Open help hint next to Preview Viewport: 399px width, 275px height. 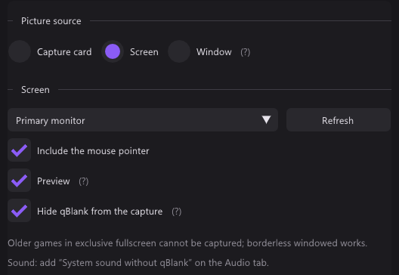(x=83, y=181)
